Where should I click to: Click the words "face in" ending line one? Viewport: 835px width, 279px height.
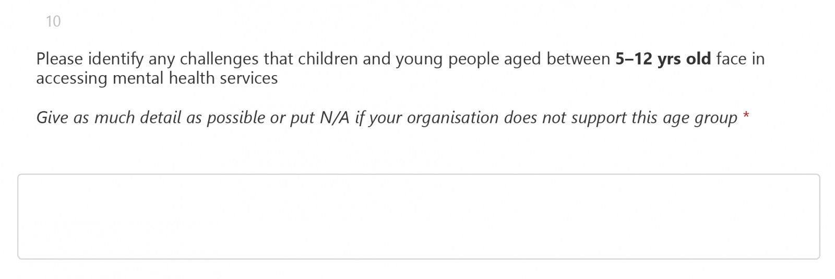point(740,59)
